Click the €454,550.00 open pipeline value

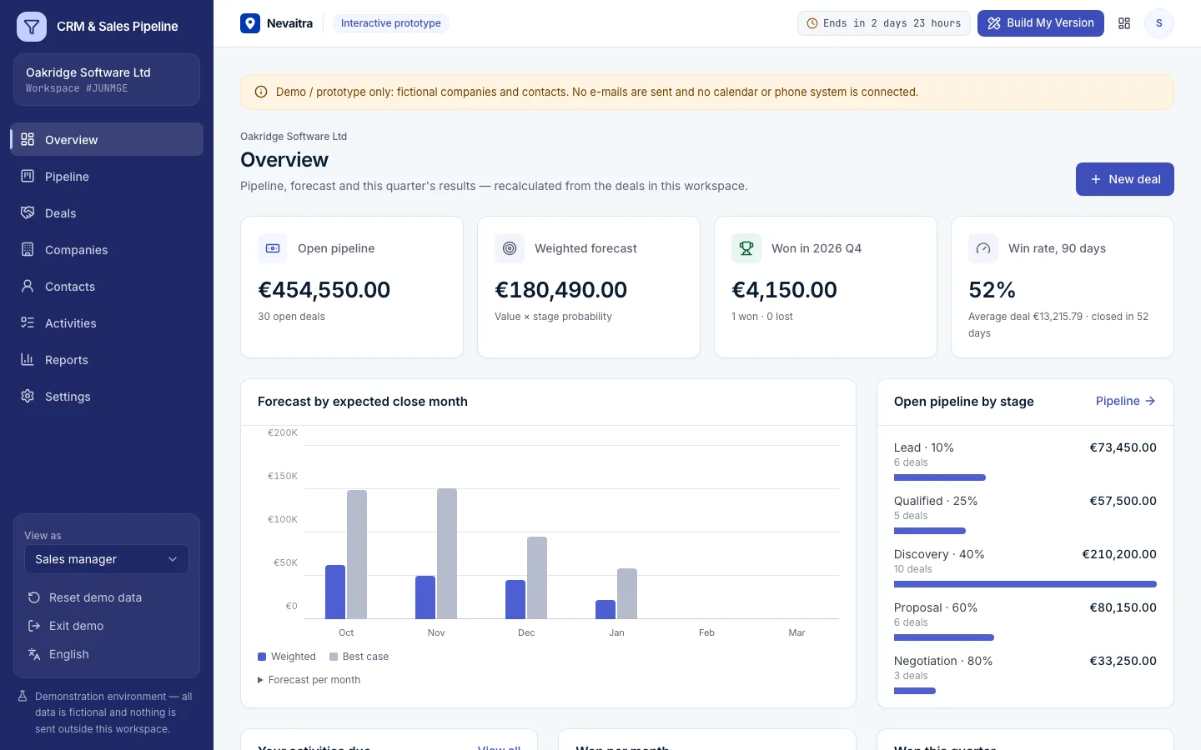point(324,290)
